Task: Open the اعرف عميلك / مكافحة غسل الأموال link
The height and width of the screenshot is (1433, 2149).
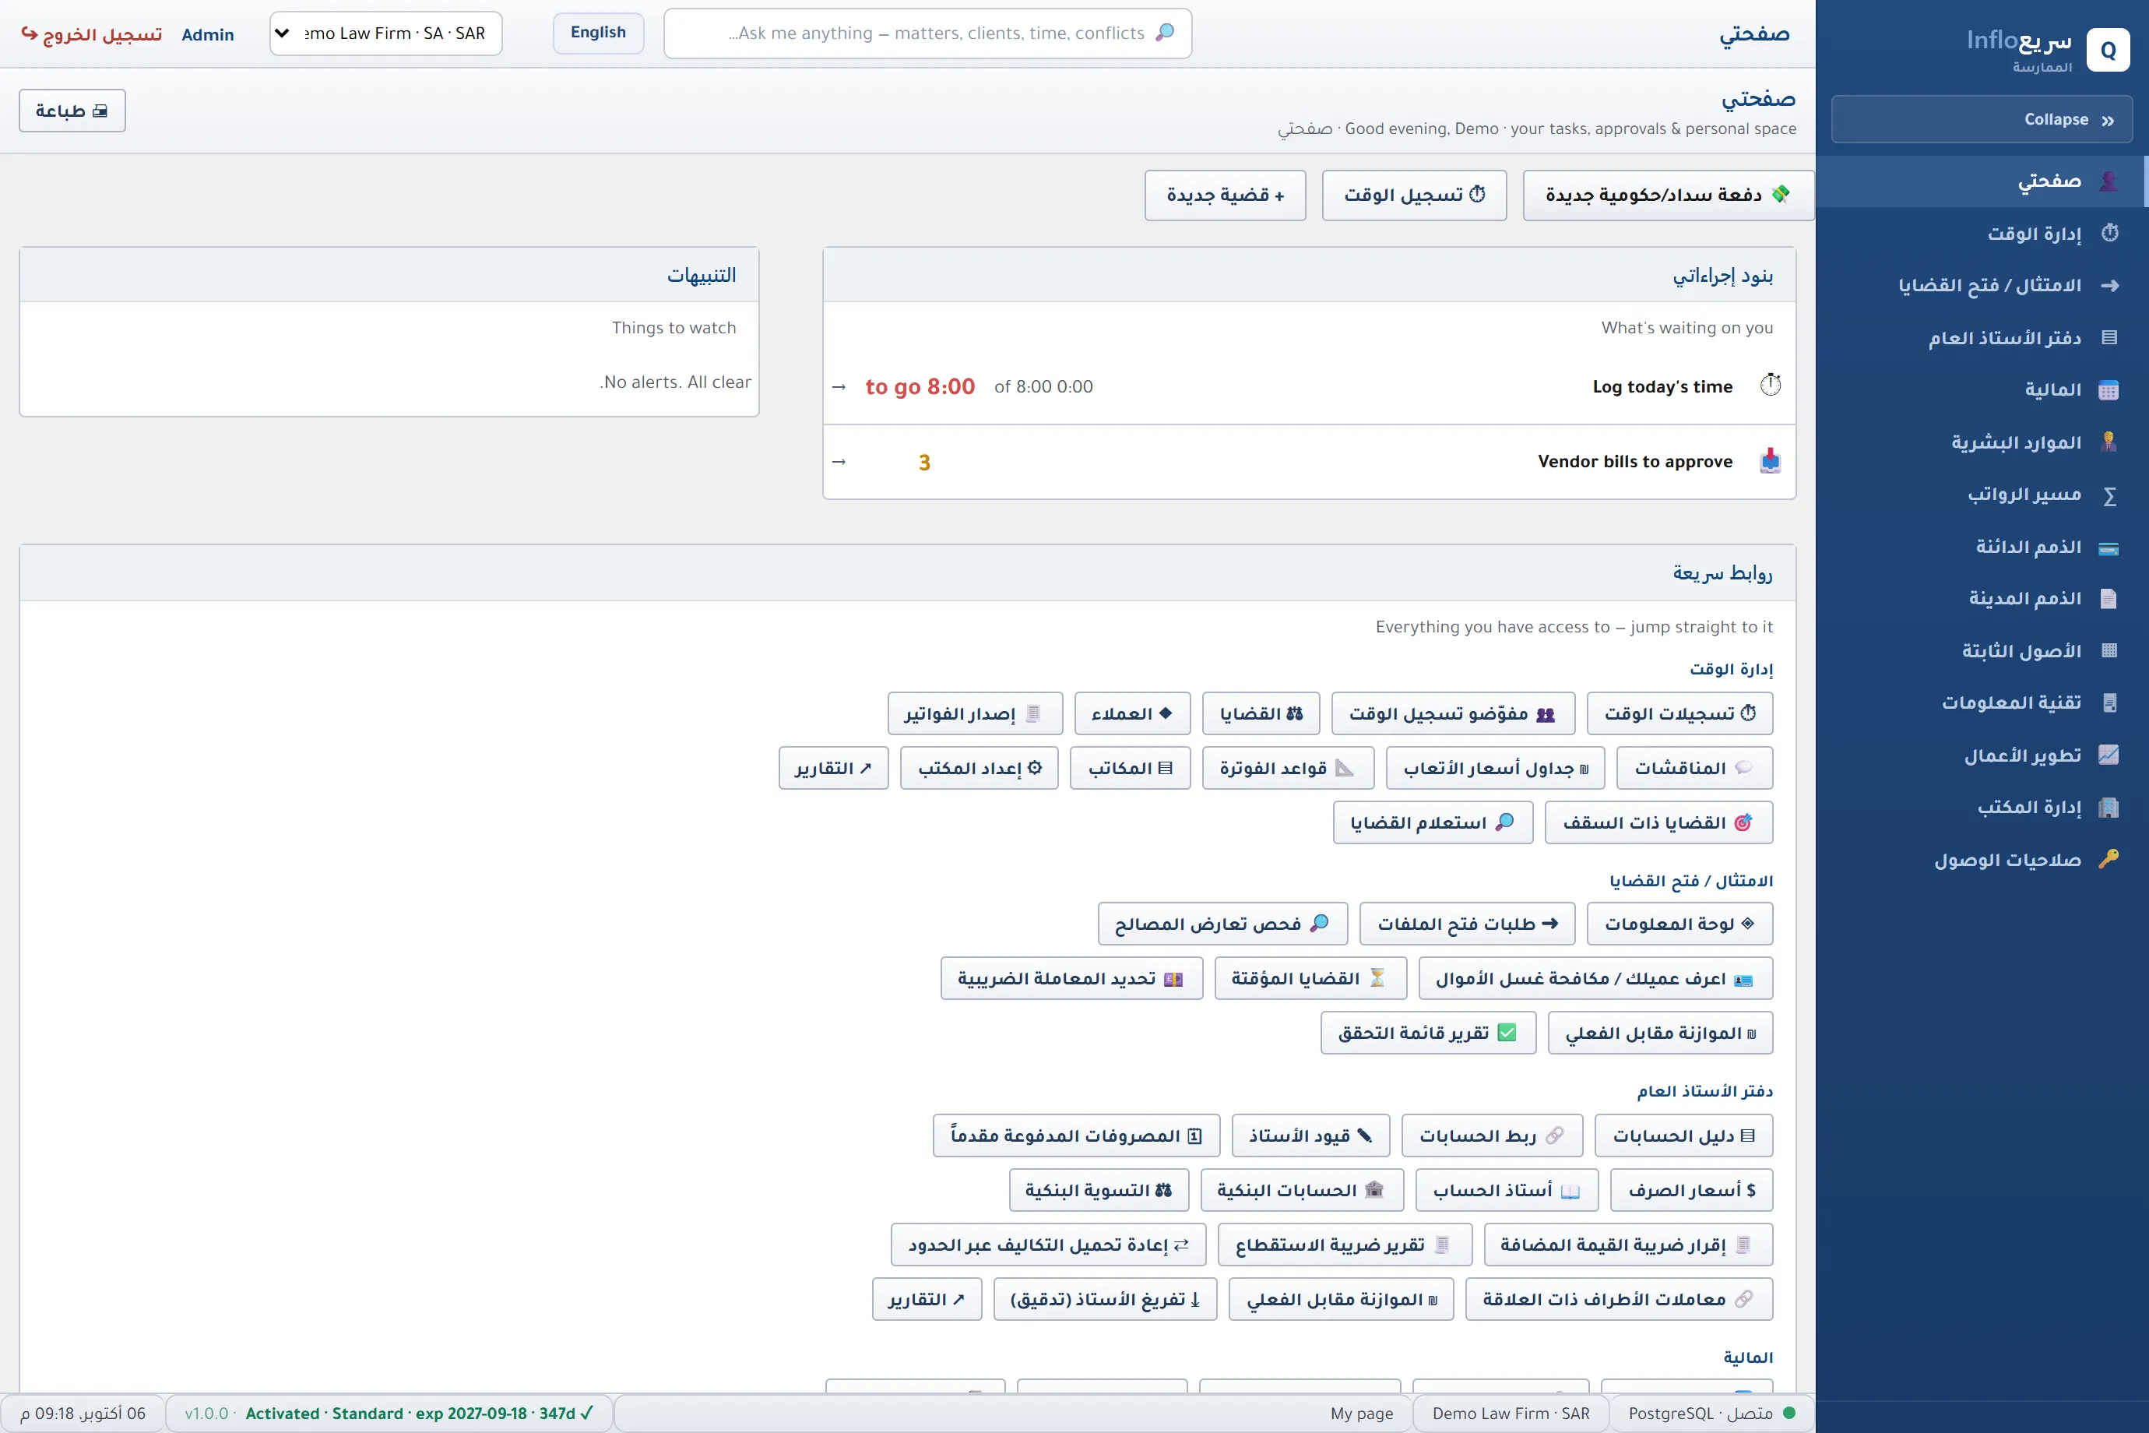Action: (1595, 979)
